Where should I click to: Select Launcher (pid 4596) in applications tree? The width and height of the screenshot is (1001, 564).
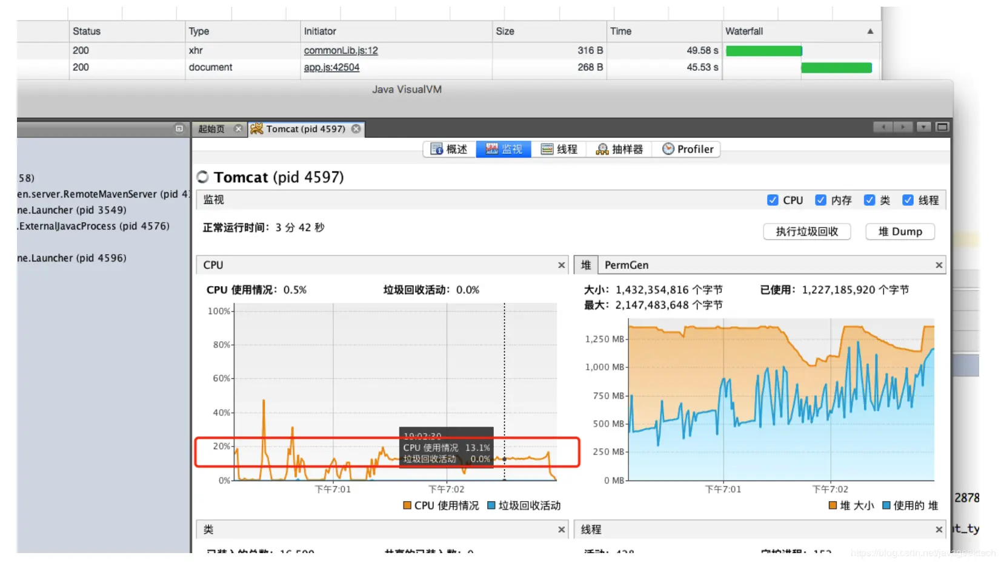pyautogui.click(x=71, y=258)
